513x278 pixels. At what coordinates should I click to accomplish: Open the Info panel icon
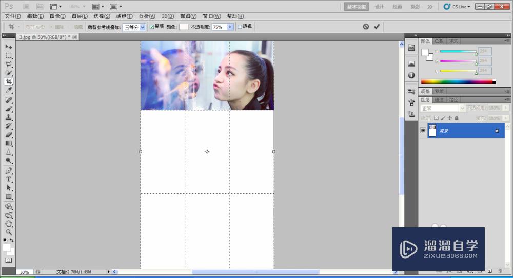[x=411, y=75]
